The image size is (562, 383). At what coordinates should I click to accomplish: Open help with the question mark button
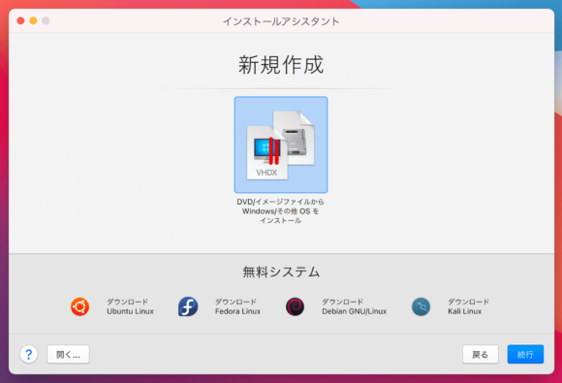29,354
